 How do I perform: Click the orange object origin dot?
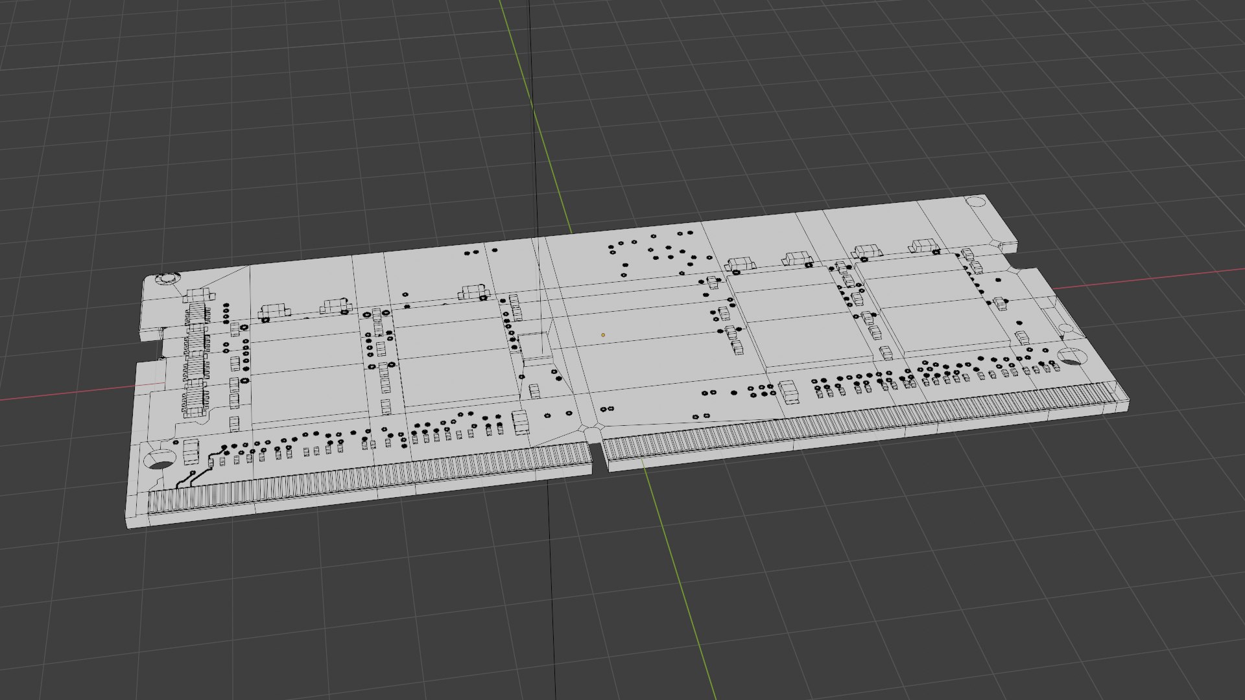coord(603,335)
